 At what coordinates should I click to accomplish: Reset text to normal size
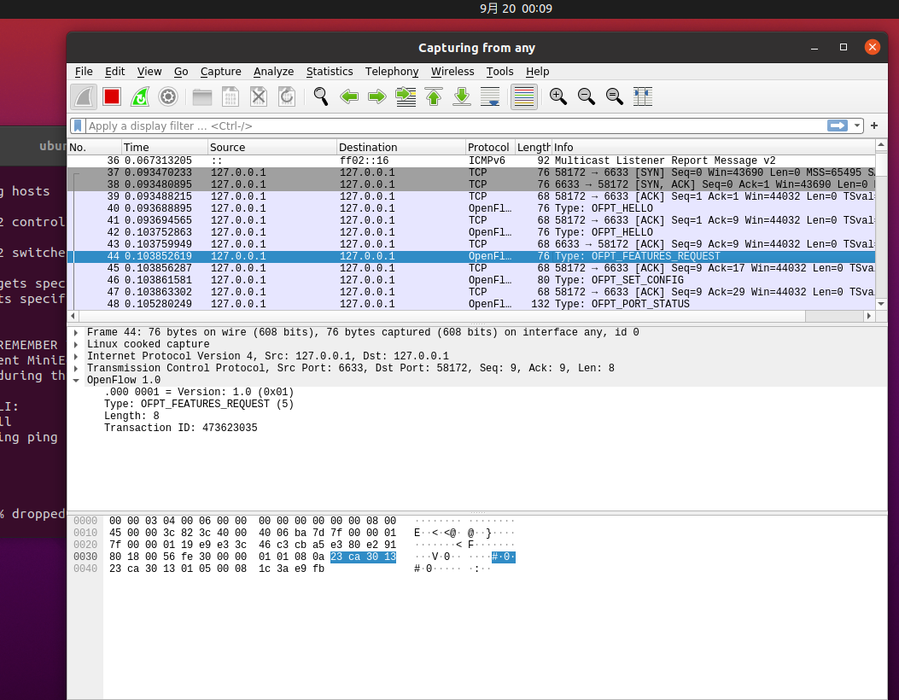(614, 96)
